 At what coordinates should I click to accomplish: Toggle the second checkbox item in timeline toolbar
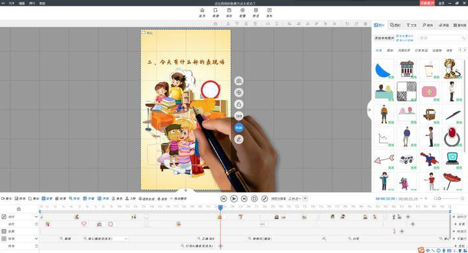(20, 199)
